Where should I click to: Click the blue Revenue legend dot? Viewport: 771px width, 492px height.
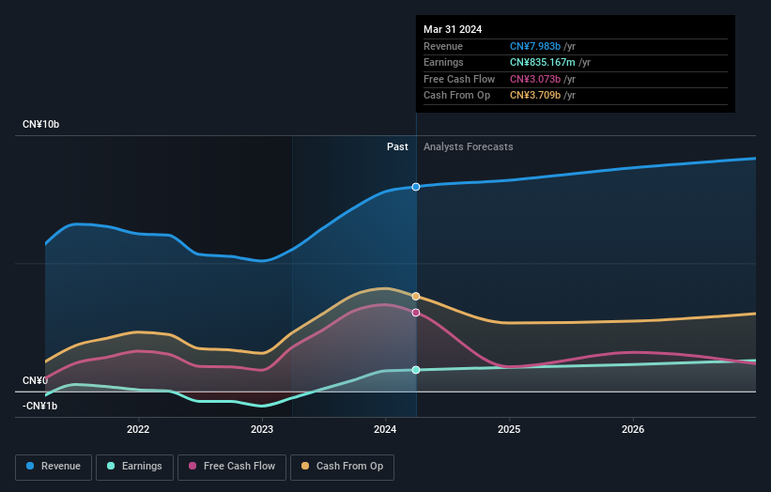click(30, 466)
